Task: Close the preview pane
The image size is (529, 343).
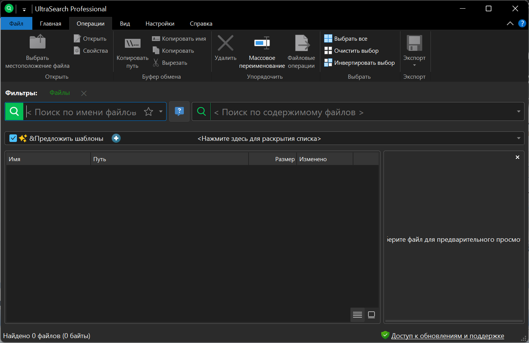Action: coord(517,157)
